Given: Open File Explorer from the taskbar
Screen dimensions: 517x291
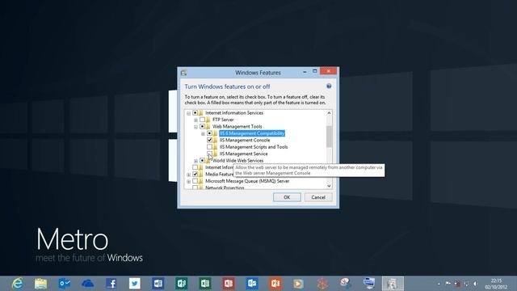Looking at the screenshot, I should coord(41,284).
